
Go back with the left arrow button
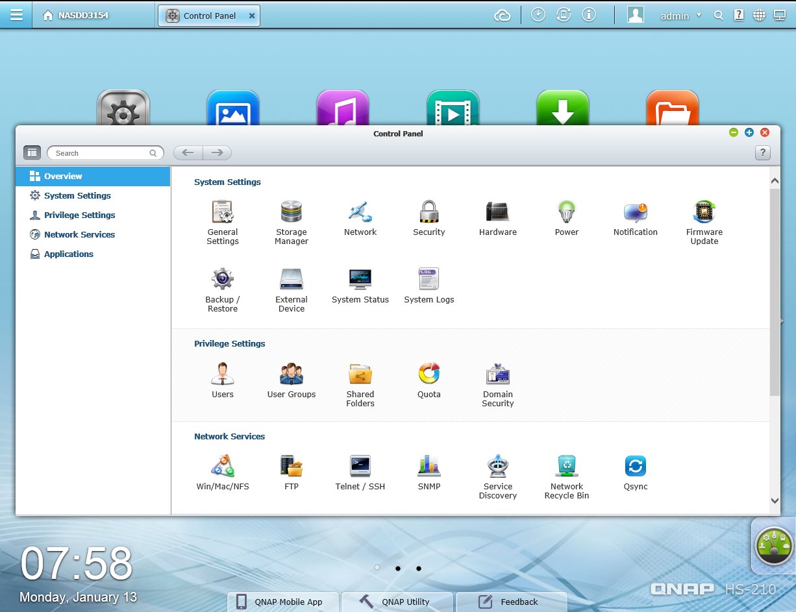click(188, 153)
